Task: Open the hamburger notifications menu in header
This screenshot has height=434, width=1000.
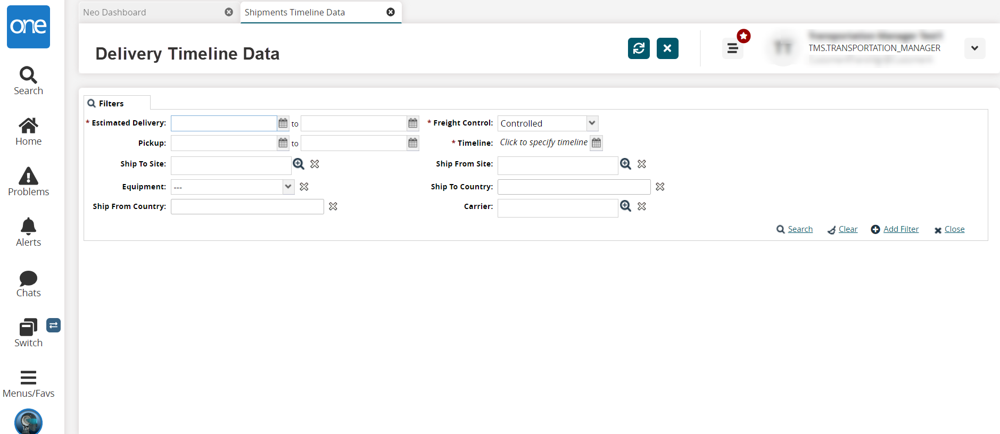Action: coord(733,48)
